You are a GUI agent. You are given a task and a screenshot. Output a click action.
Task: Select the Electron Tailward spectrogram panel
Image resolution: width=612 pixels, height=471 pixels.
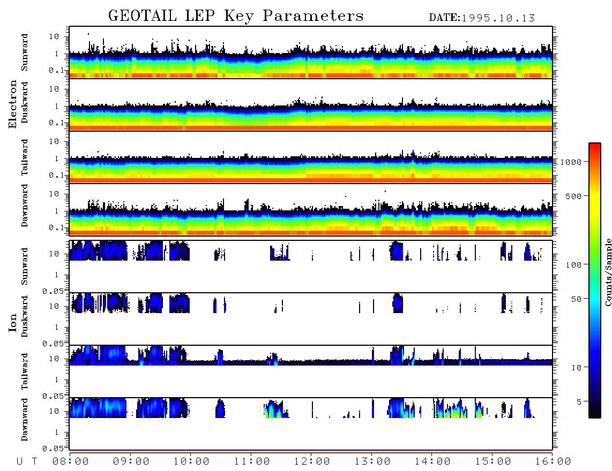click(x=311, y=157)
